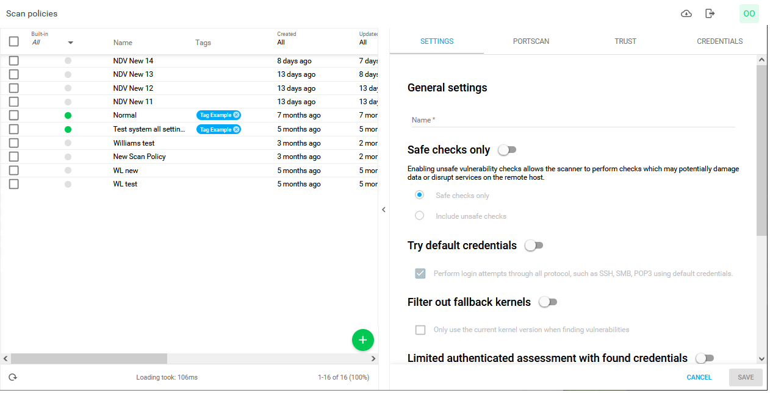Image resolution: width=770 pixels, height=393 pixels.
Task: Open the CREDENTIALS tab
Action: 719,41
